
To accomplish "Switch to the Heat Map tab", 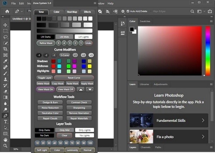I will pyautogui.click(x=72, y=12).
